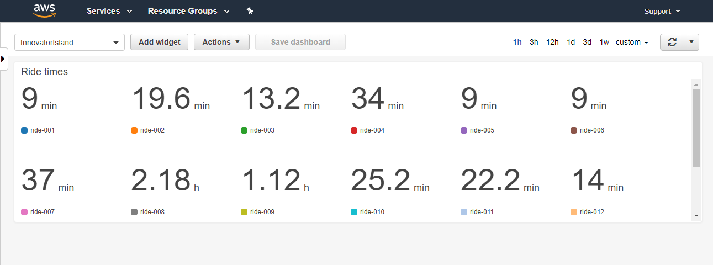The height and width of the screenshot is (265, 713).
Task: Click the AWS logo home icon
Action: [45, 10]
